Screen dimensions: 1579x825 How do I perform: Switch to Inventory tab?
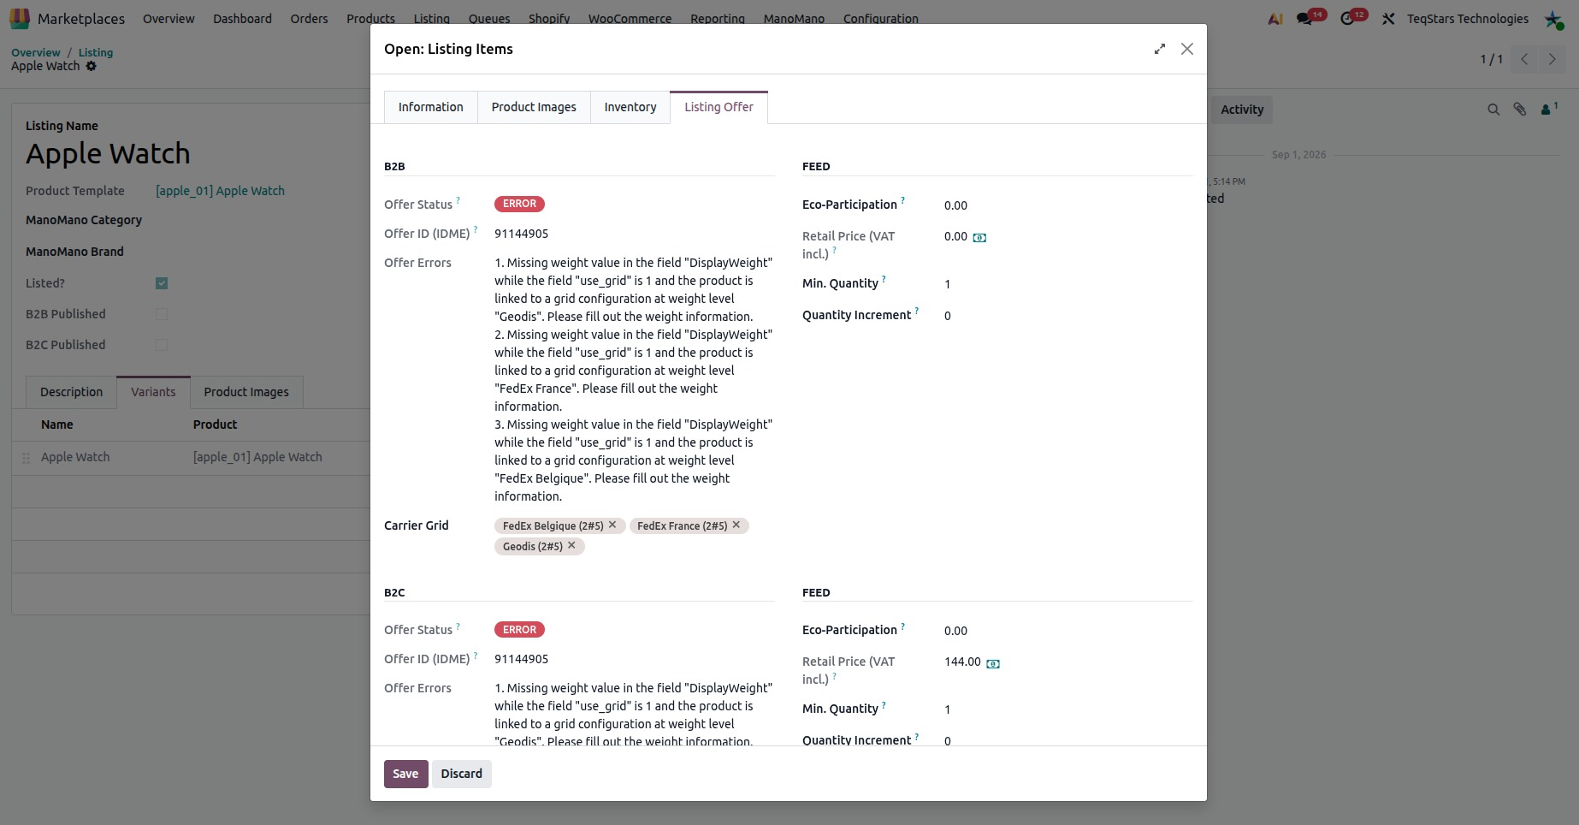click(x=630, y=107)
